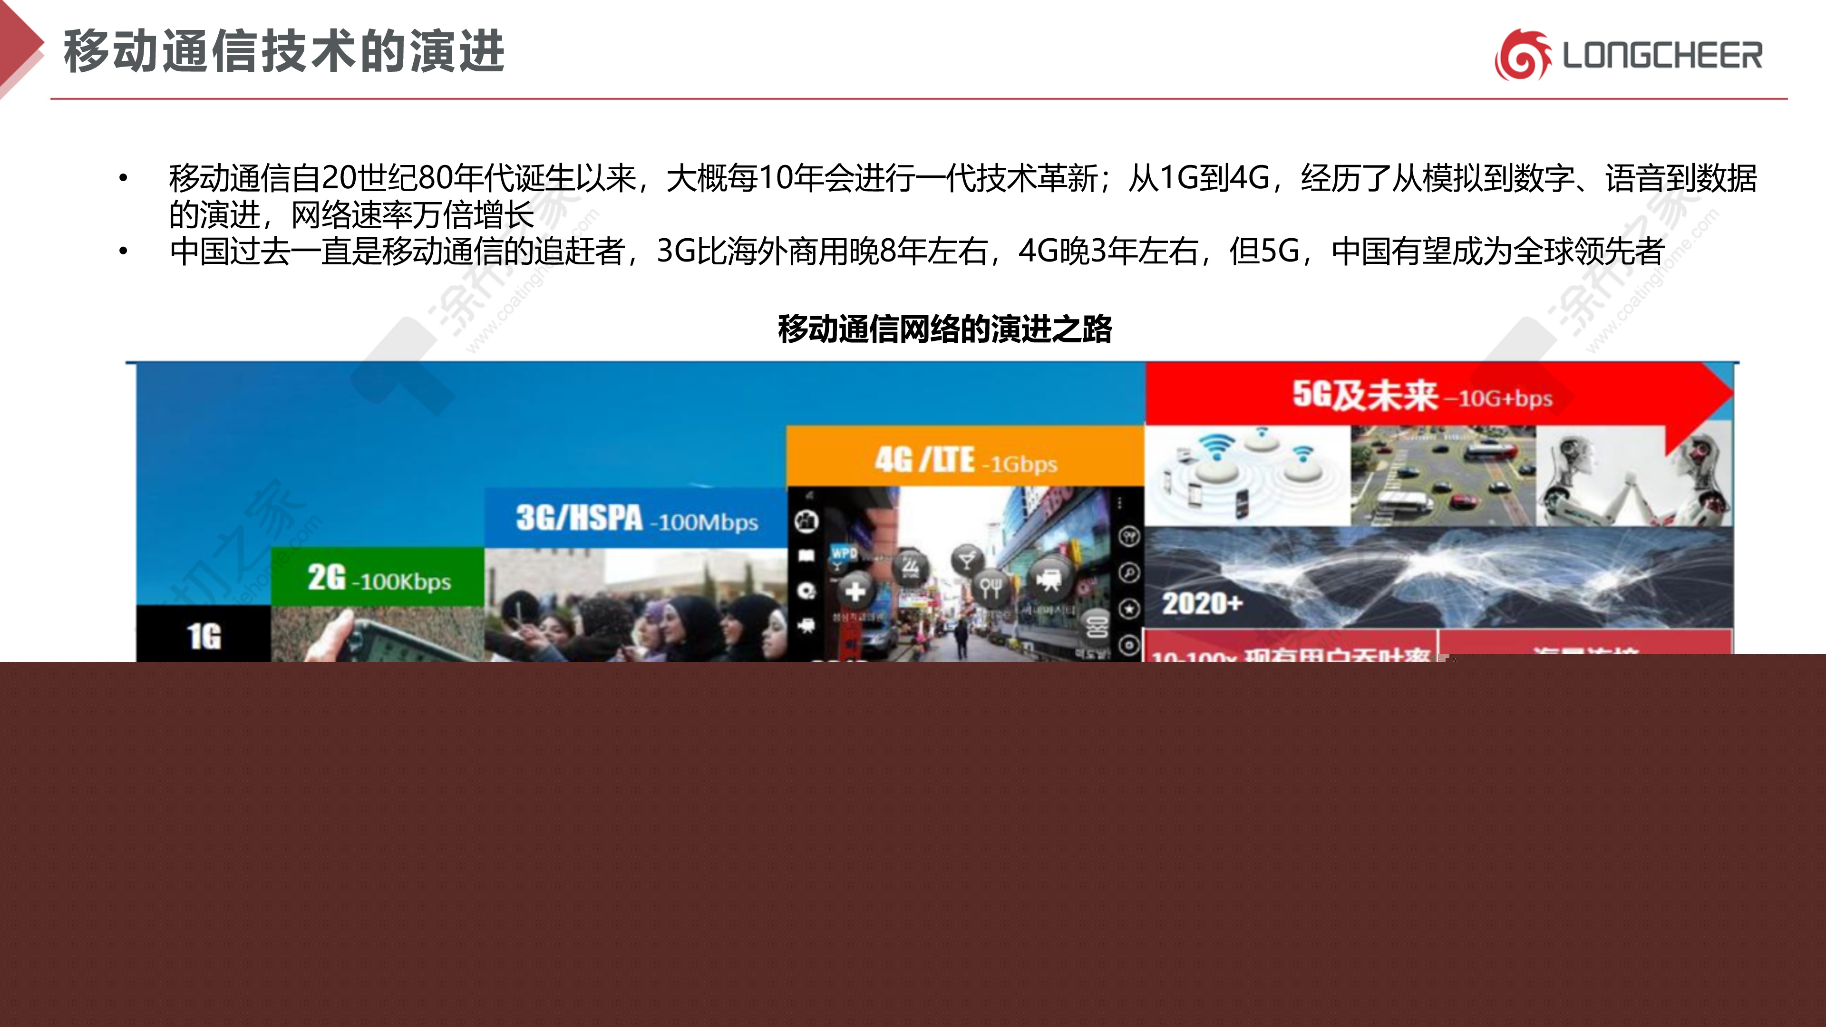Image resolution: width=1826 pixels, height=1027 pixels.
Task: Click the magnifier search icon in the phone sidebar
Action: click(1129, 572)
